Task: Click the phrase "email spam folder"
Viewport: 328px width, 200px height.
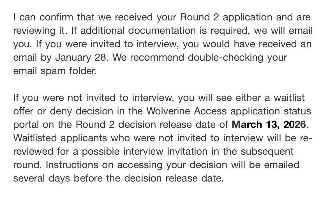Action: (55, 71)
